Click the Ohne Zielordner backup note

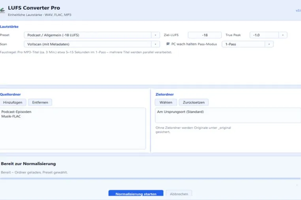[x=193, y=130]
